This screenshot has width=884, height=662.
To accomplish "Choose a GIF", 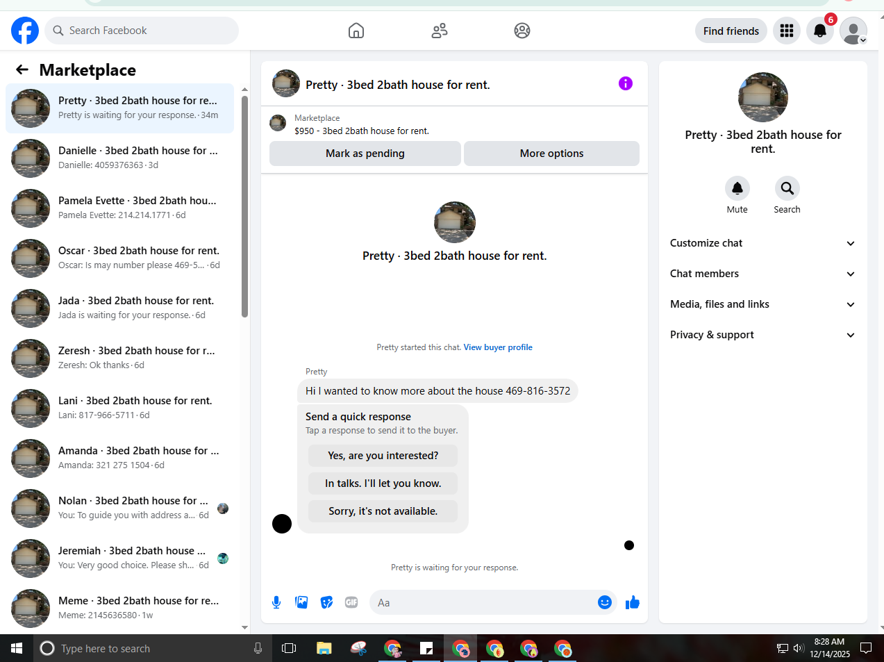I will pos(351,602).
